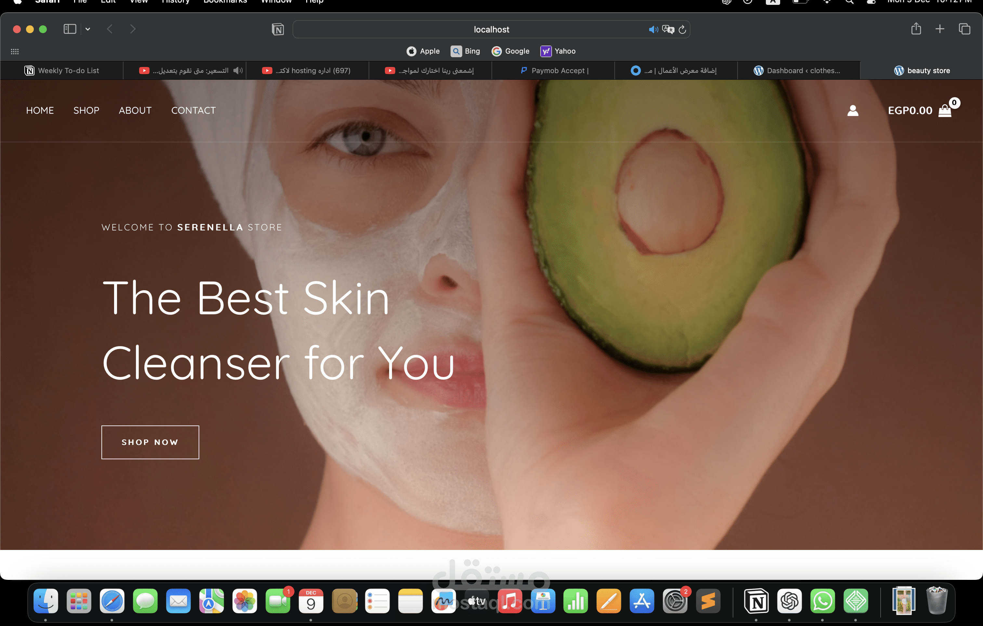Open tab overview icon in Safari
Screen dimensions: 983x626
click(964, 29)
